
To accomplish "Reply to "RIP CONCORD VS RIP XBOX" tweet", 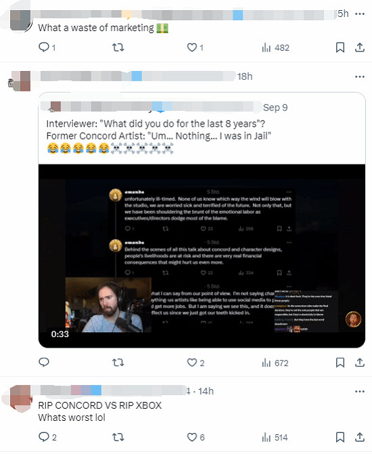I will coord(47,437).
